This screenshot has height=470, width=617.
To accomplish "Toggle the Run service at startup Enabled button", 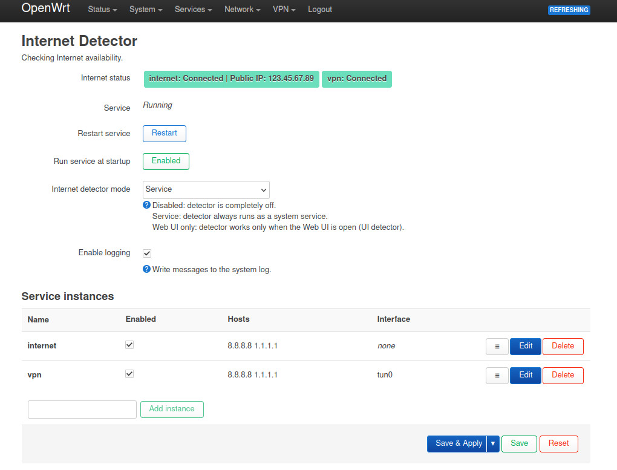I will pos(166,161).
